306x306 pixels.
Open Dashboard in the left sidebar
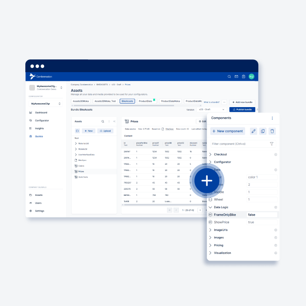coord(41,112)
